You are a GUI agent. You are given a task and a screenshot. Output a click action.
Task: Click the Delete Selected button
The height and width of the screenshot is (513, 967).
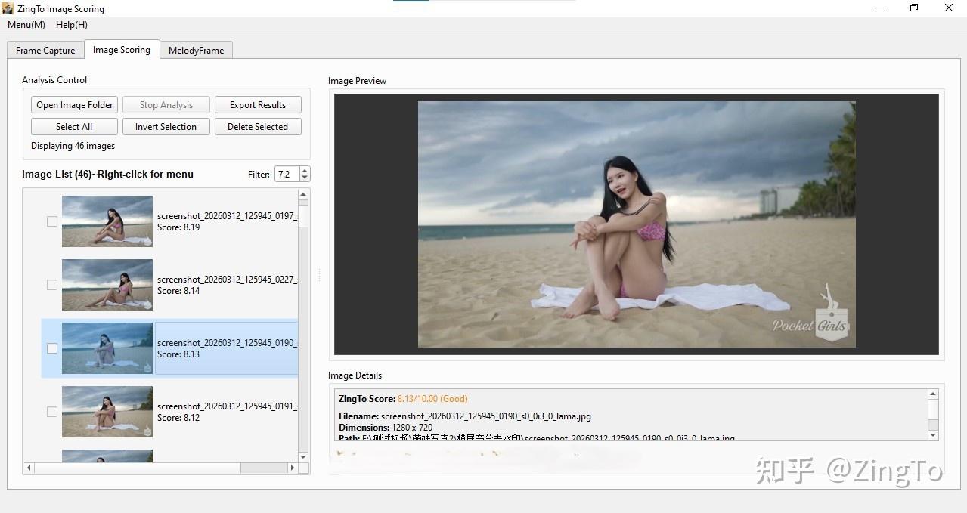258,127
